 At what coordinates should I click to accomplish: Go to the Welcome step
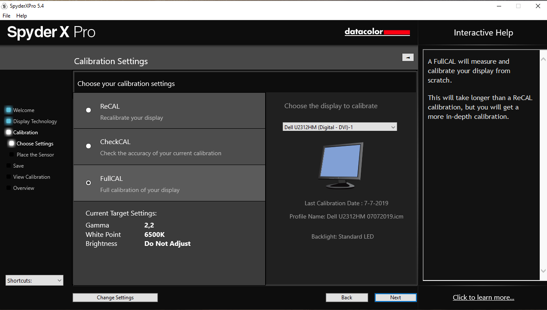pyautogui.click(x=24, y=110)
